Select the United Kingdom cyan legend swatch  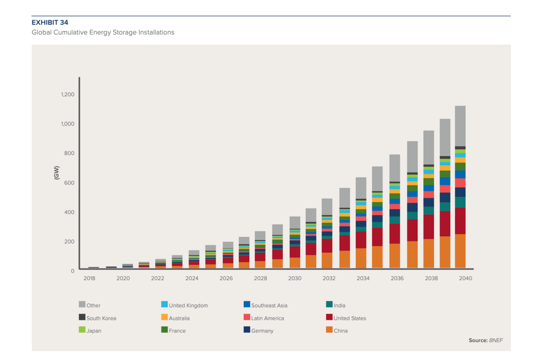coord(165,304)
